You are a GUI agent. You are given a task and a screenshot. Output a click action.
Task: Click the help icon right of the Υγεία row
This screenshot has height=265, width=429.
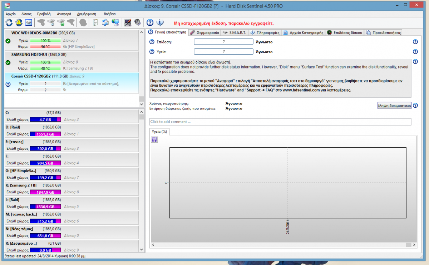coord(415,52)
